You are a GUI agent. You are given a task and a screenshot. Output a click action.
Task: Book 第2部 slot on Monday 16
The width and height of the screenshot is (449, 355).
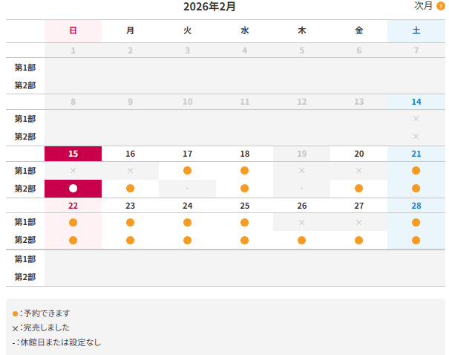(x=130, y=188)
